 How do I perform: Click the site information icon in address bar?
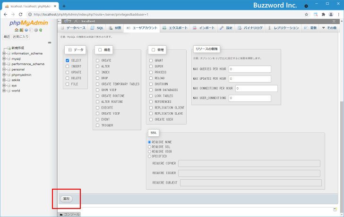point(30,15)
